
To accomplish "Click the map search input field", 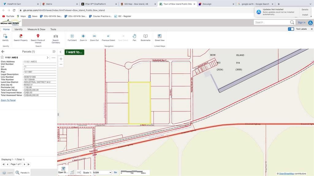I will point(271,22).
